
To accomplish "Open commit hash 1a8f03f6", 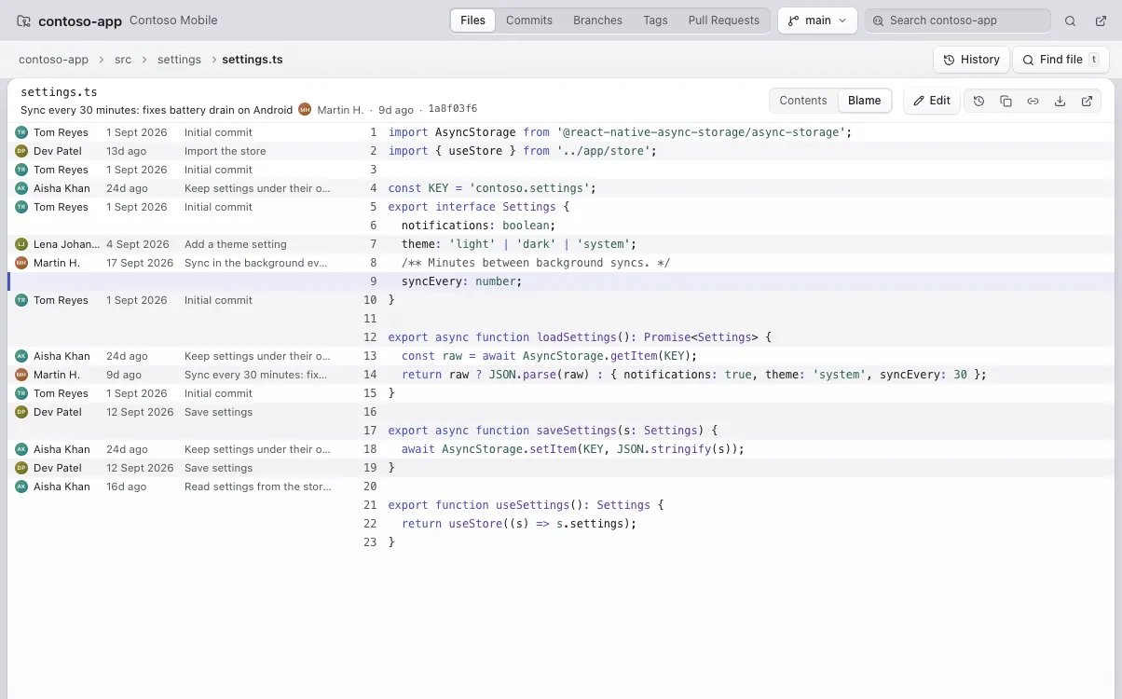I will point(453,110).
